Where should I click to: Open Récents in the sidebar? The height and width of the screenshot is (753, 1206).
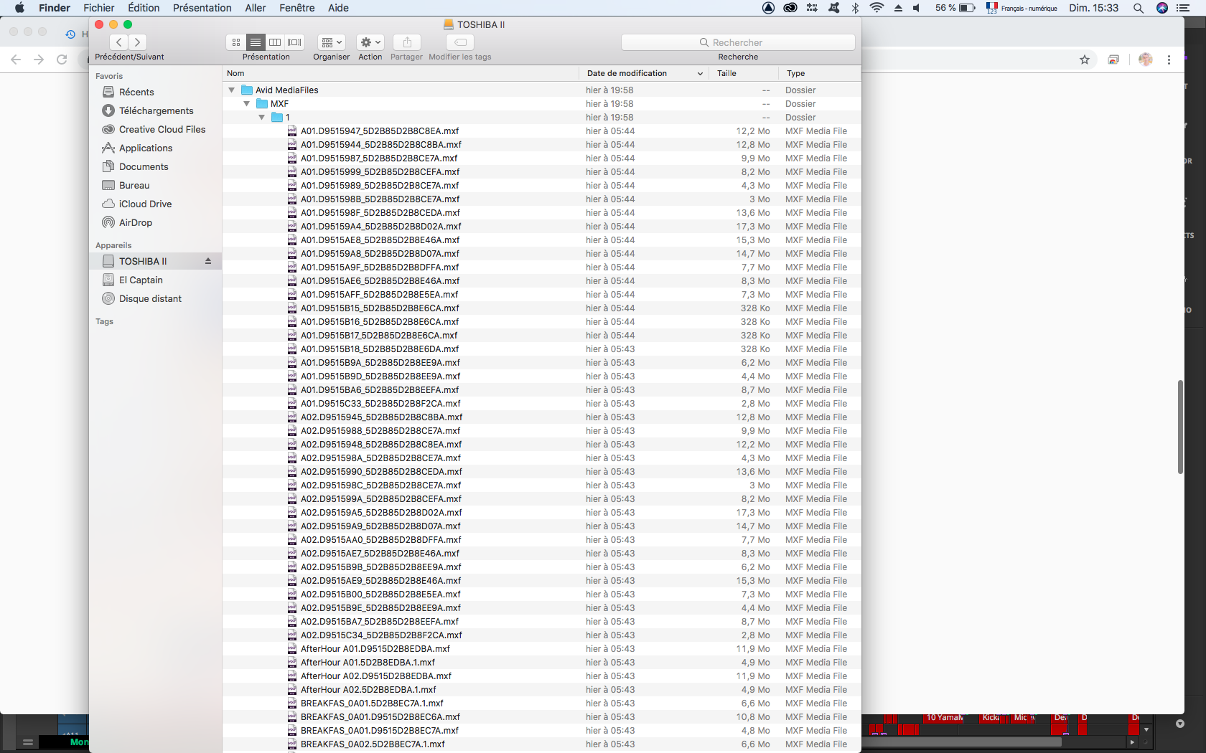pos(136,92)
